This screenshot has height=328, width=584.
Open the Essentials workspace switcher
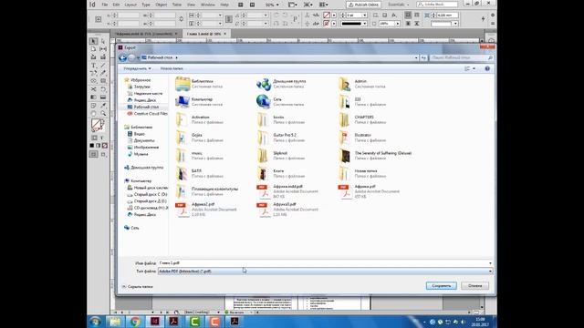pyautogui.click(x=399, y=5)
